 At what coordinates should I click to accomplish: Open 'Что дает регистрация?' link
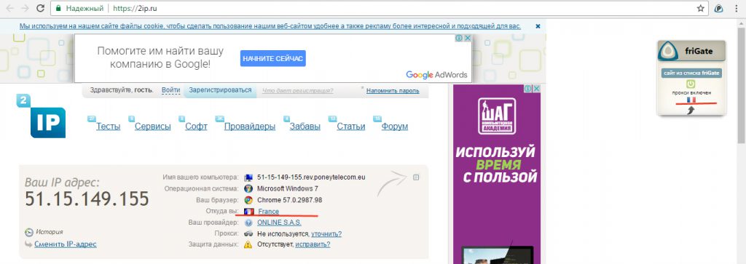[298, 91]
